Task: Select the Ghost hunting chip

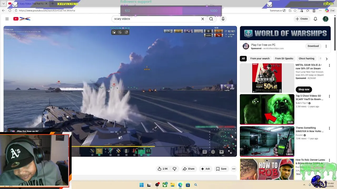Action: pos(306,59)
